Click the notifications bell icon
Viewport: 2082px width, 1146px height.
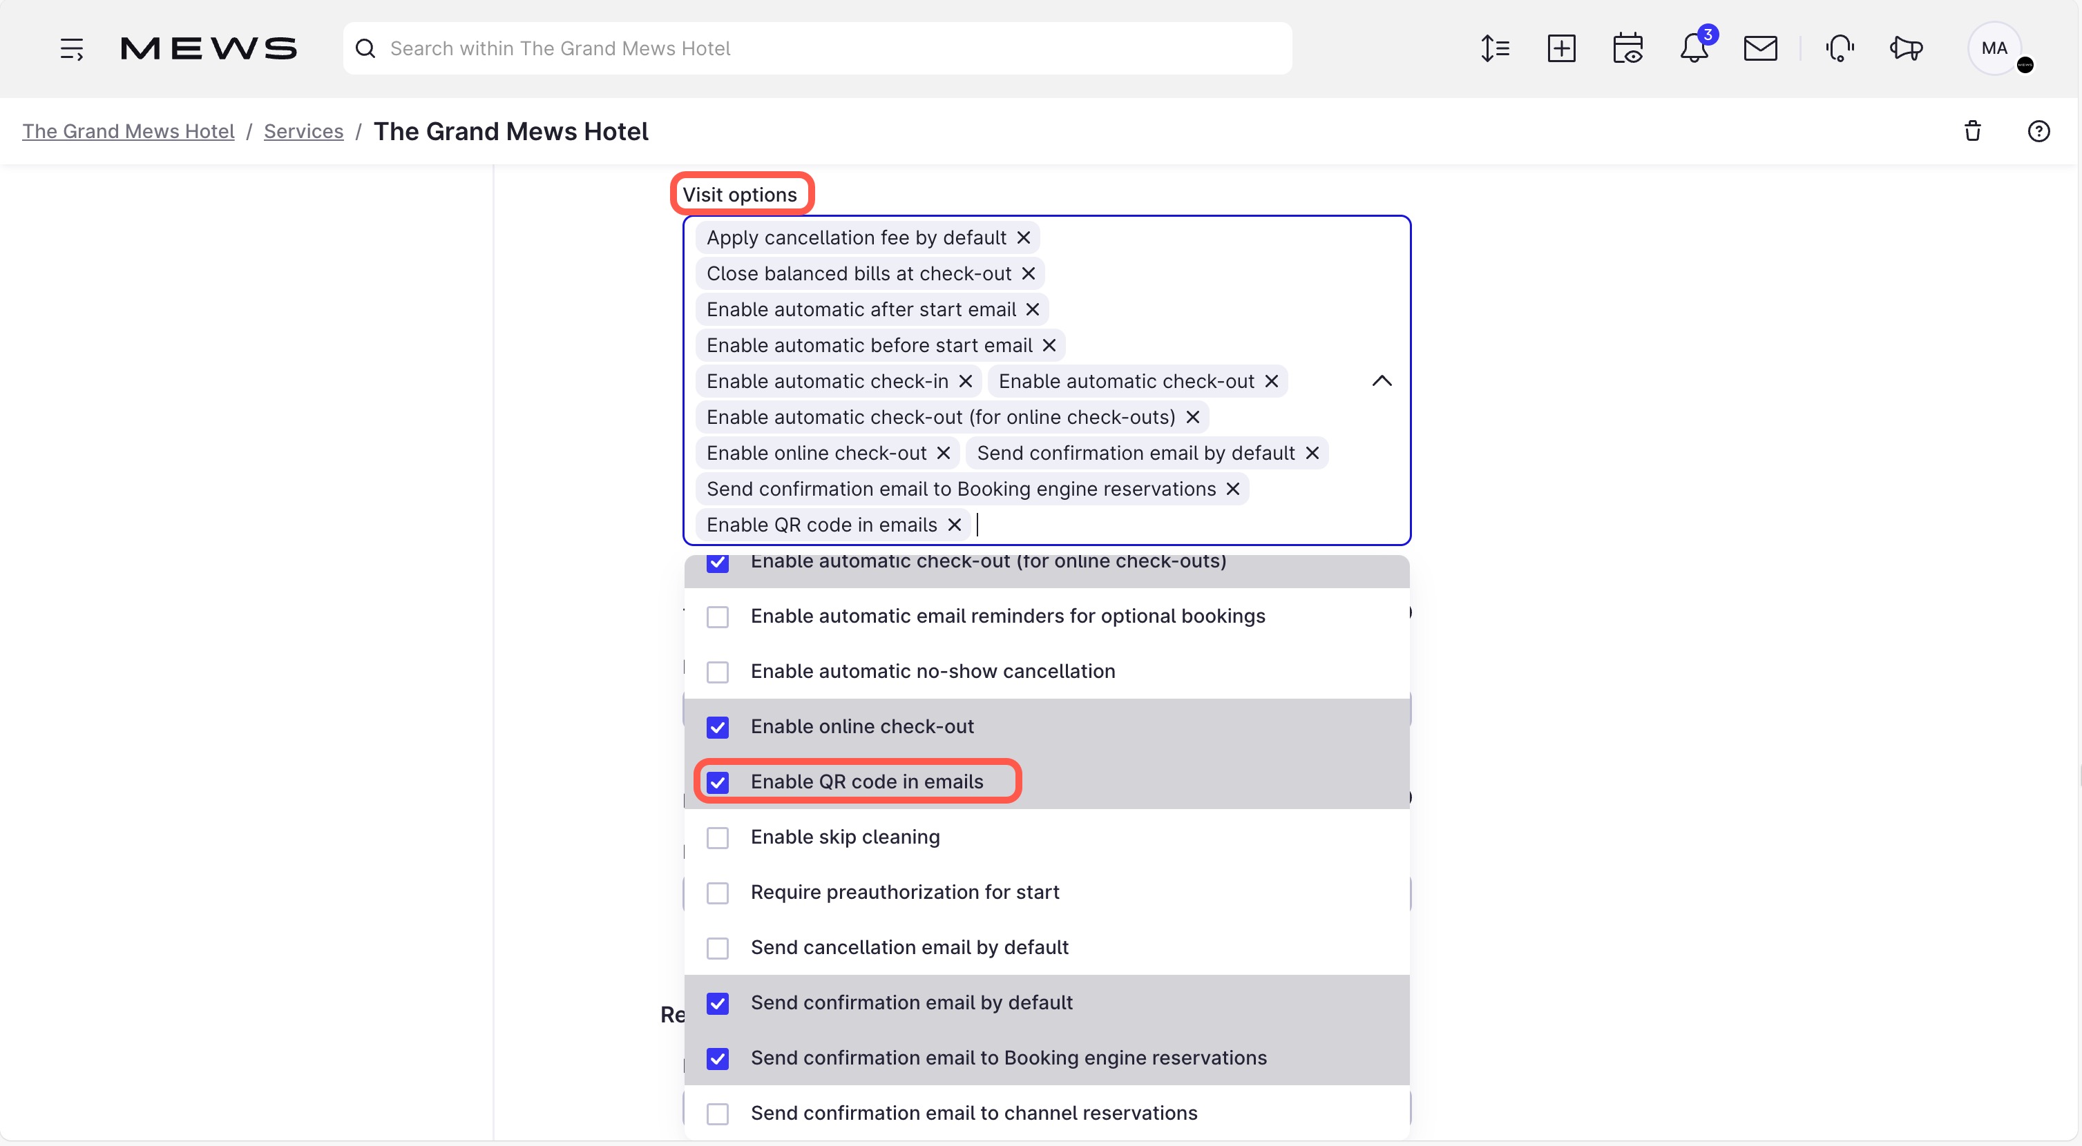[1694, 48]
